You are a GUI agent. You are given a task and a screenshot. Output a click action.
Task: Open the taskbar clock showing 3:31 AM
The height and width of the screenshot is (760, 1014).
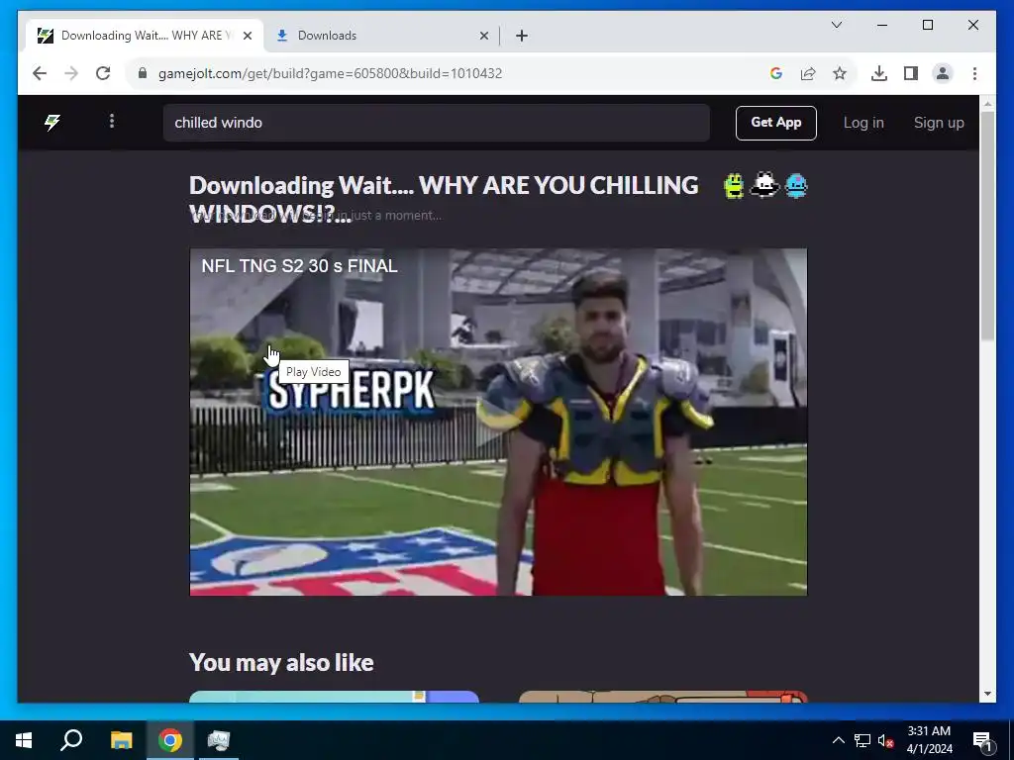pos(929,740)
